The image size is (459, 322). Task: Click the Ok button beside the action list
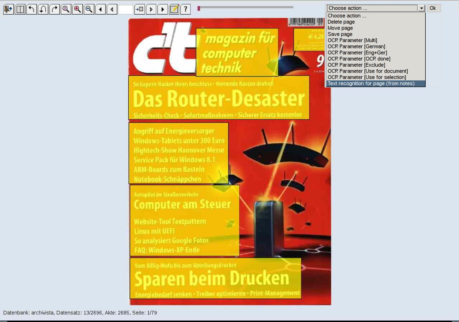click(433, 8)
